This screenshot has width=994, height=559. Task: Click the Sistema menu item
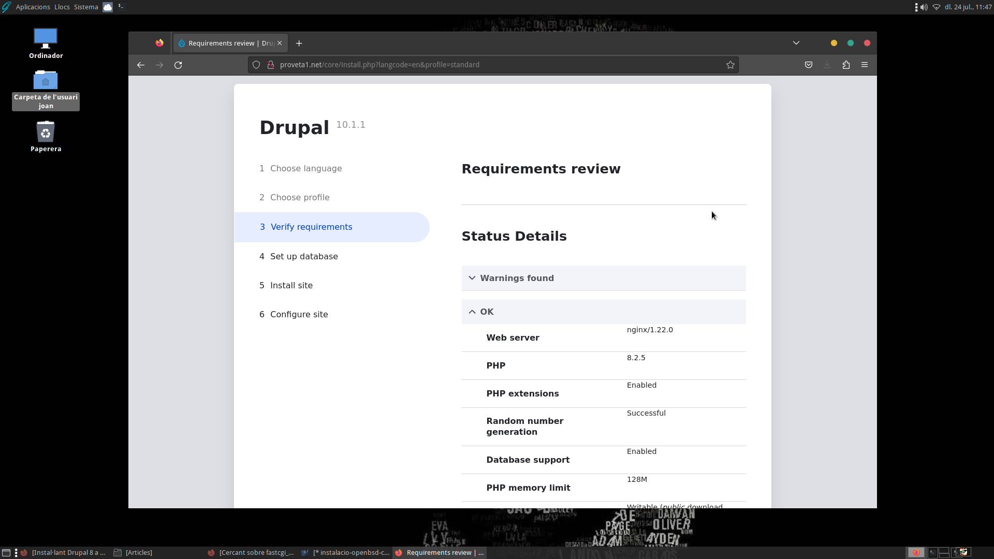86,6
